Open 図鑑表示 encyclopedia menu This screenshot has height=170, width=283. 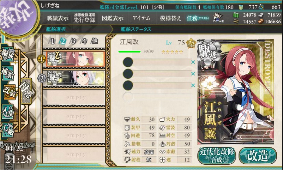tap(113, 18)
